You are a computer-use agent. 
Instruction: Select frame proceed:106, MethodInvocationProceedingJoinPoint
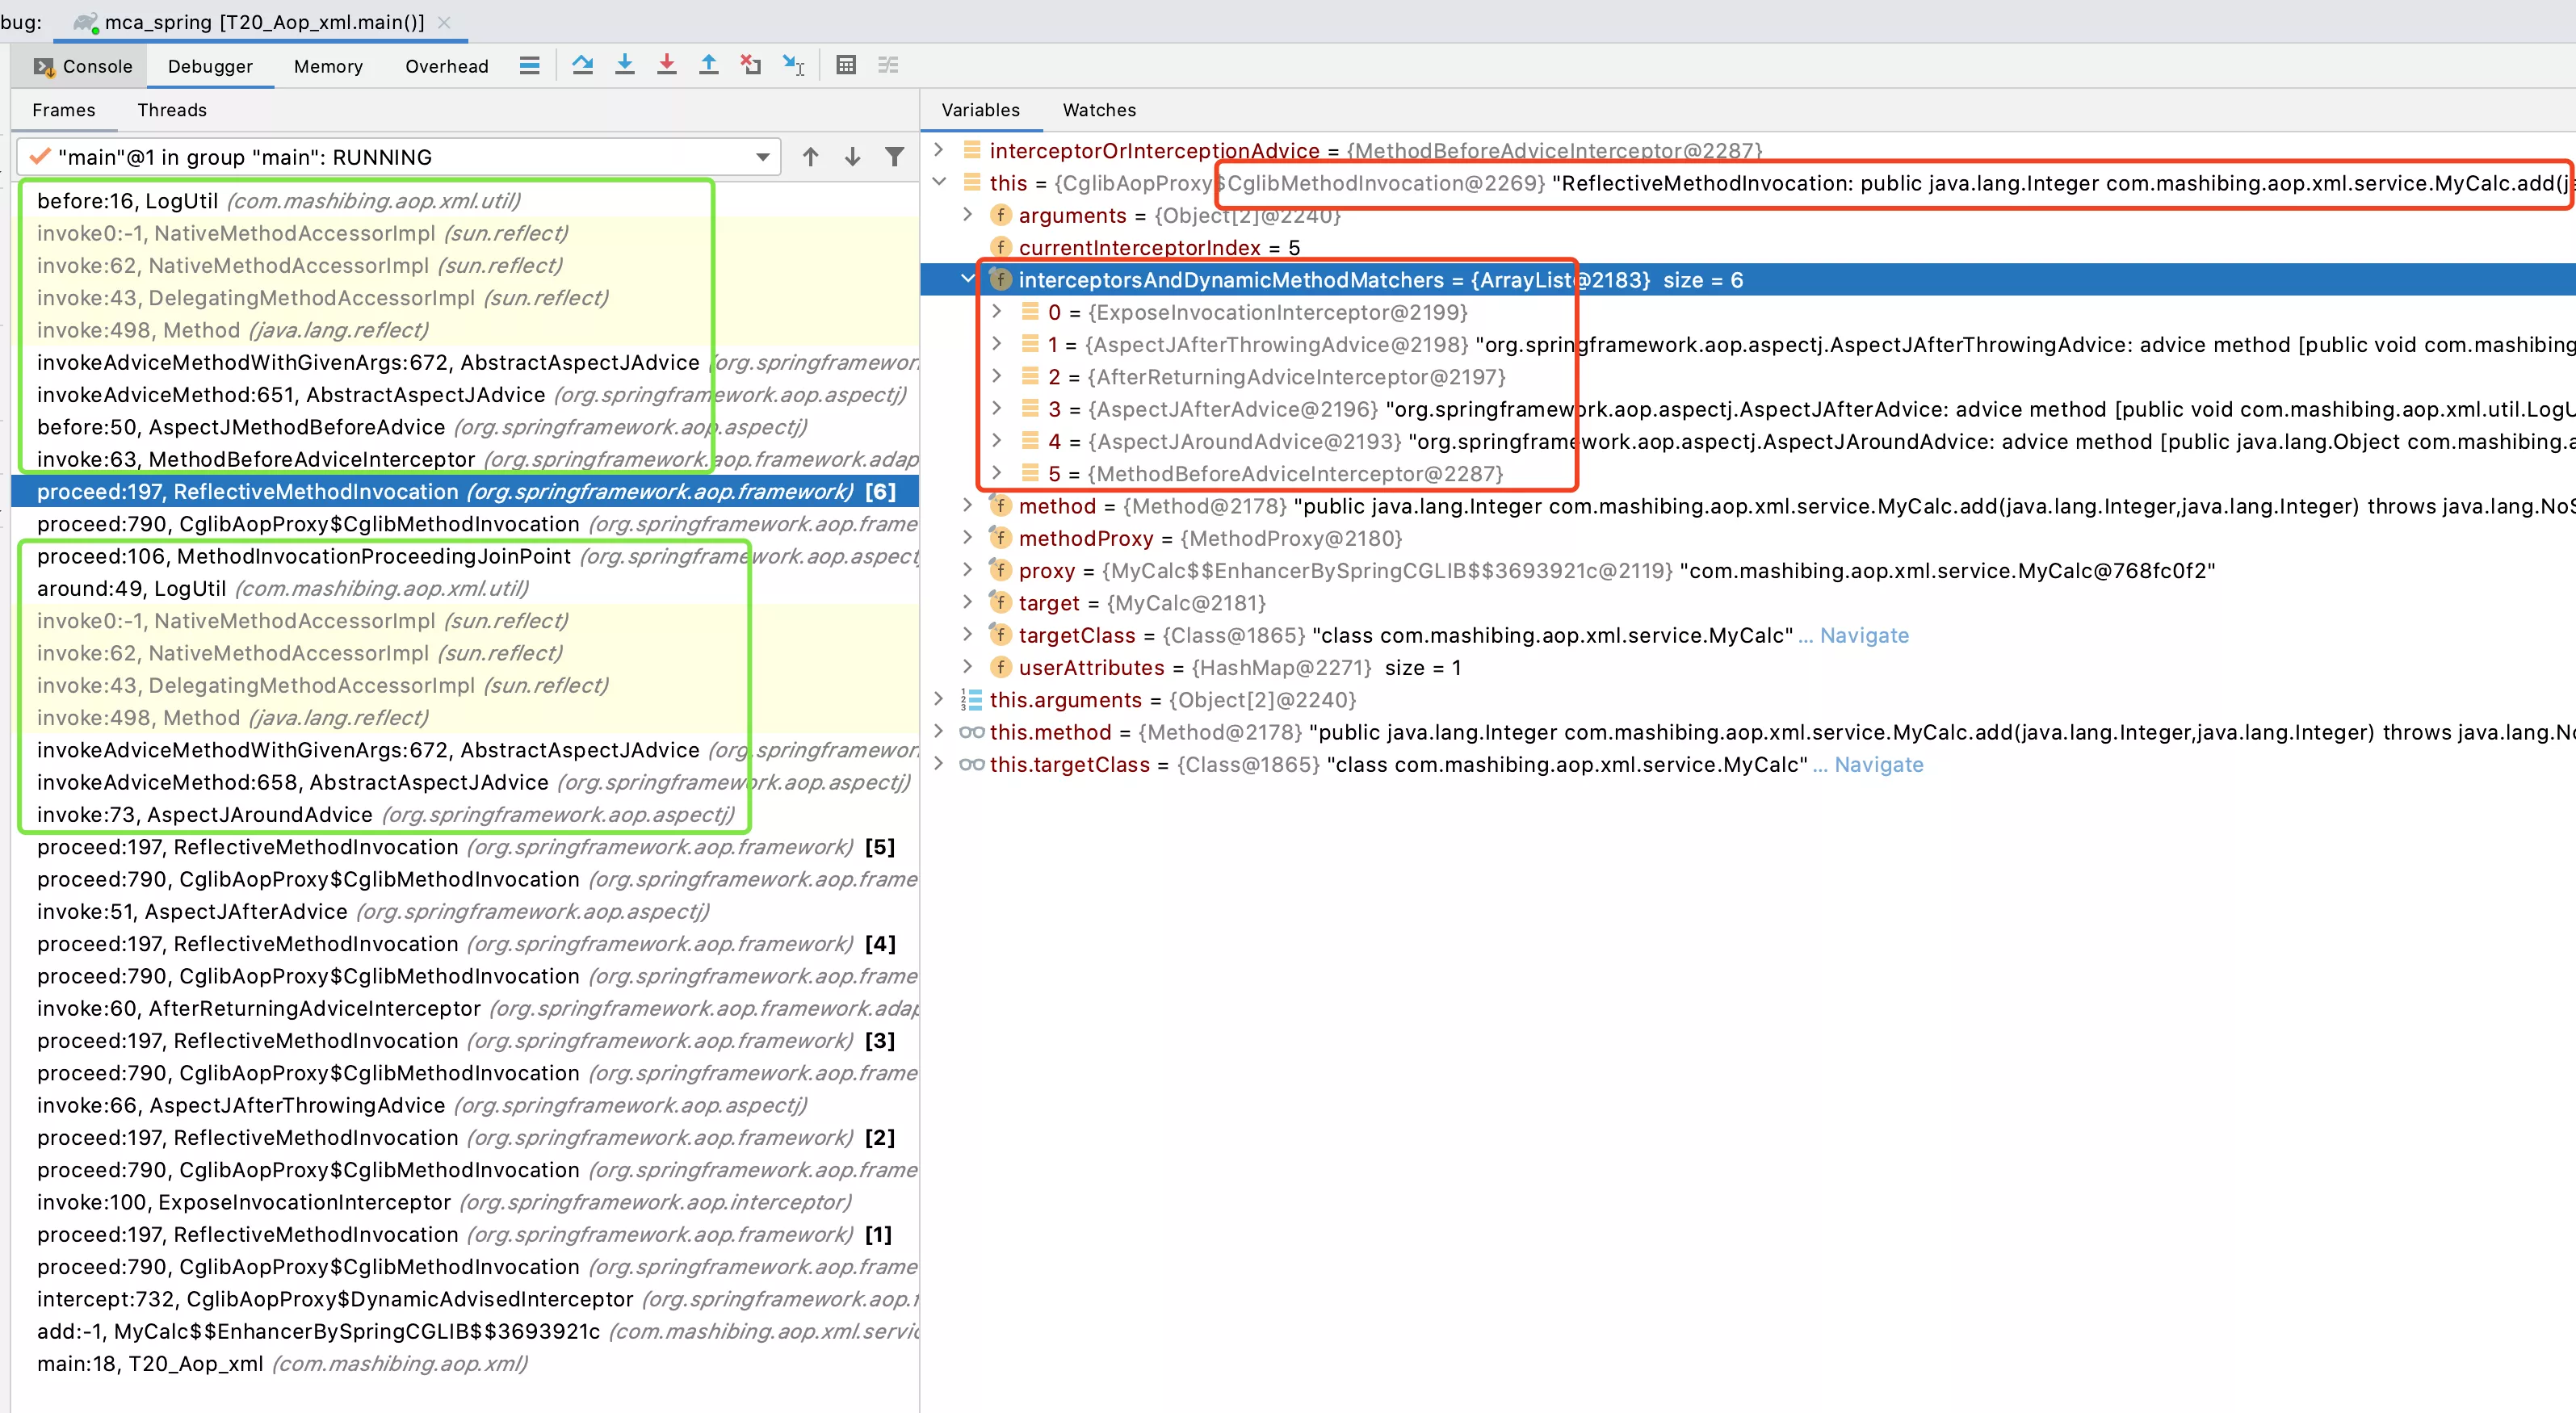click(x=465, y=556)
